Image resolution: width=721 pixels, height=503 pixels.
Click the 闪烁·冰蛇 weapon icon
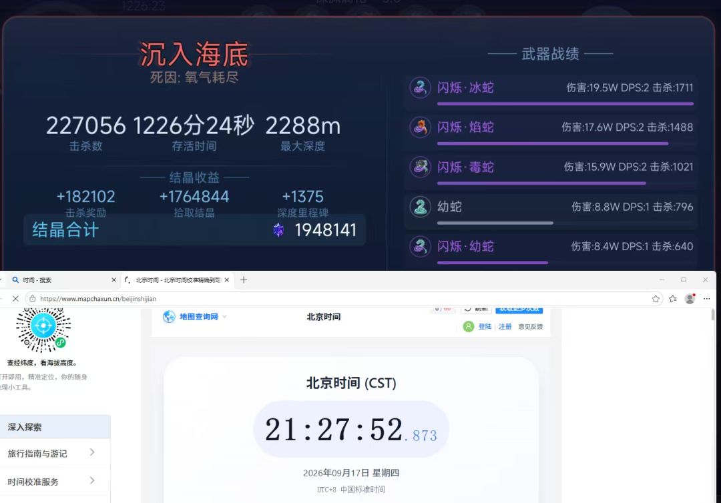pyautogui.click(x=420, y=87)
